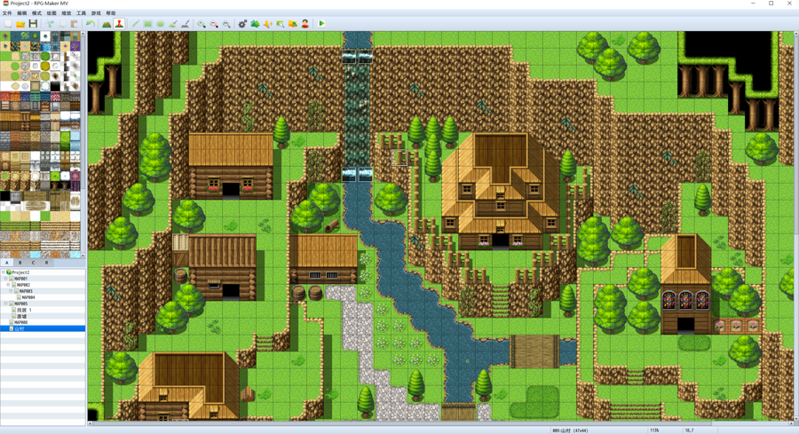Screen dimensions: 799x434
Task: Select the Pencil drawing tool
Action: (x=136, y=24)
